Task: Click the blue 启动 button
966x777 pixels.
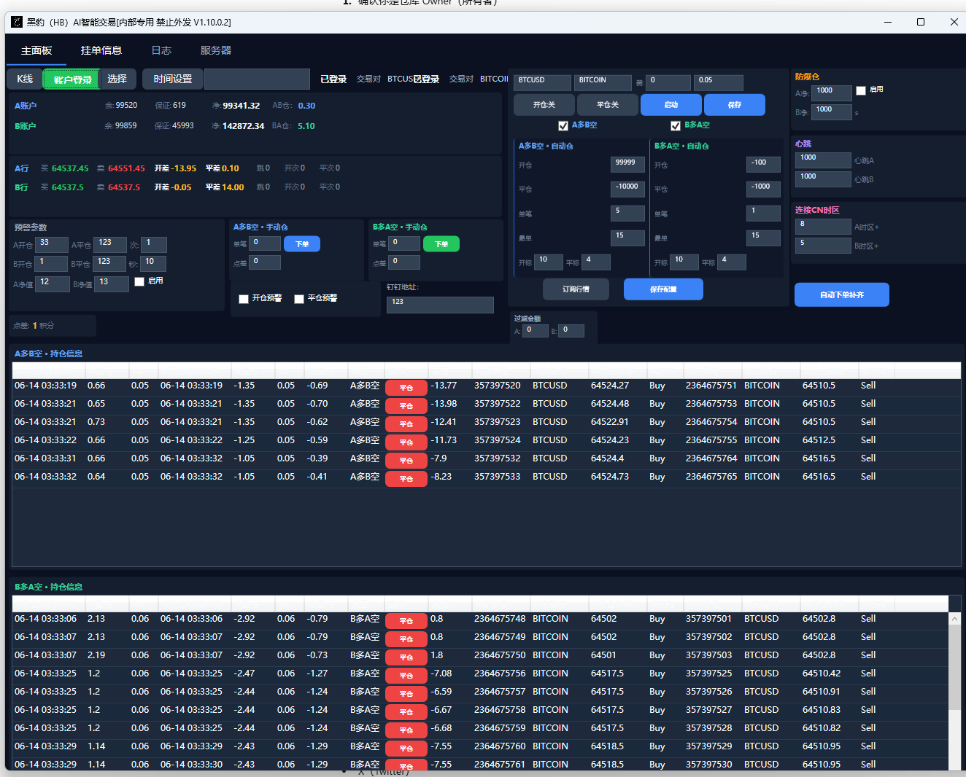Action: pos(671,105)
